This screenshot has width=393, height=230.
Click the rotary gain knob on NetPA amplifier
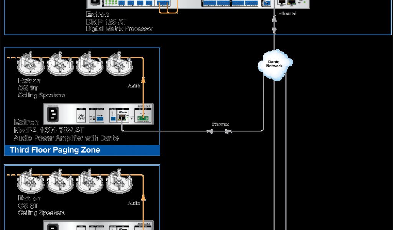(x=81, y=118)
